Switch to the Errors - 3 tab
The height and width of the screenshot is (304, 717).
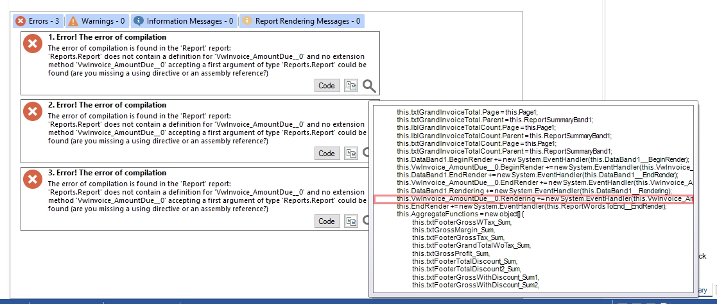37,21
